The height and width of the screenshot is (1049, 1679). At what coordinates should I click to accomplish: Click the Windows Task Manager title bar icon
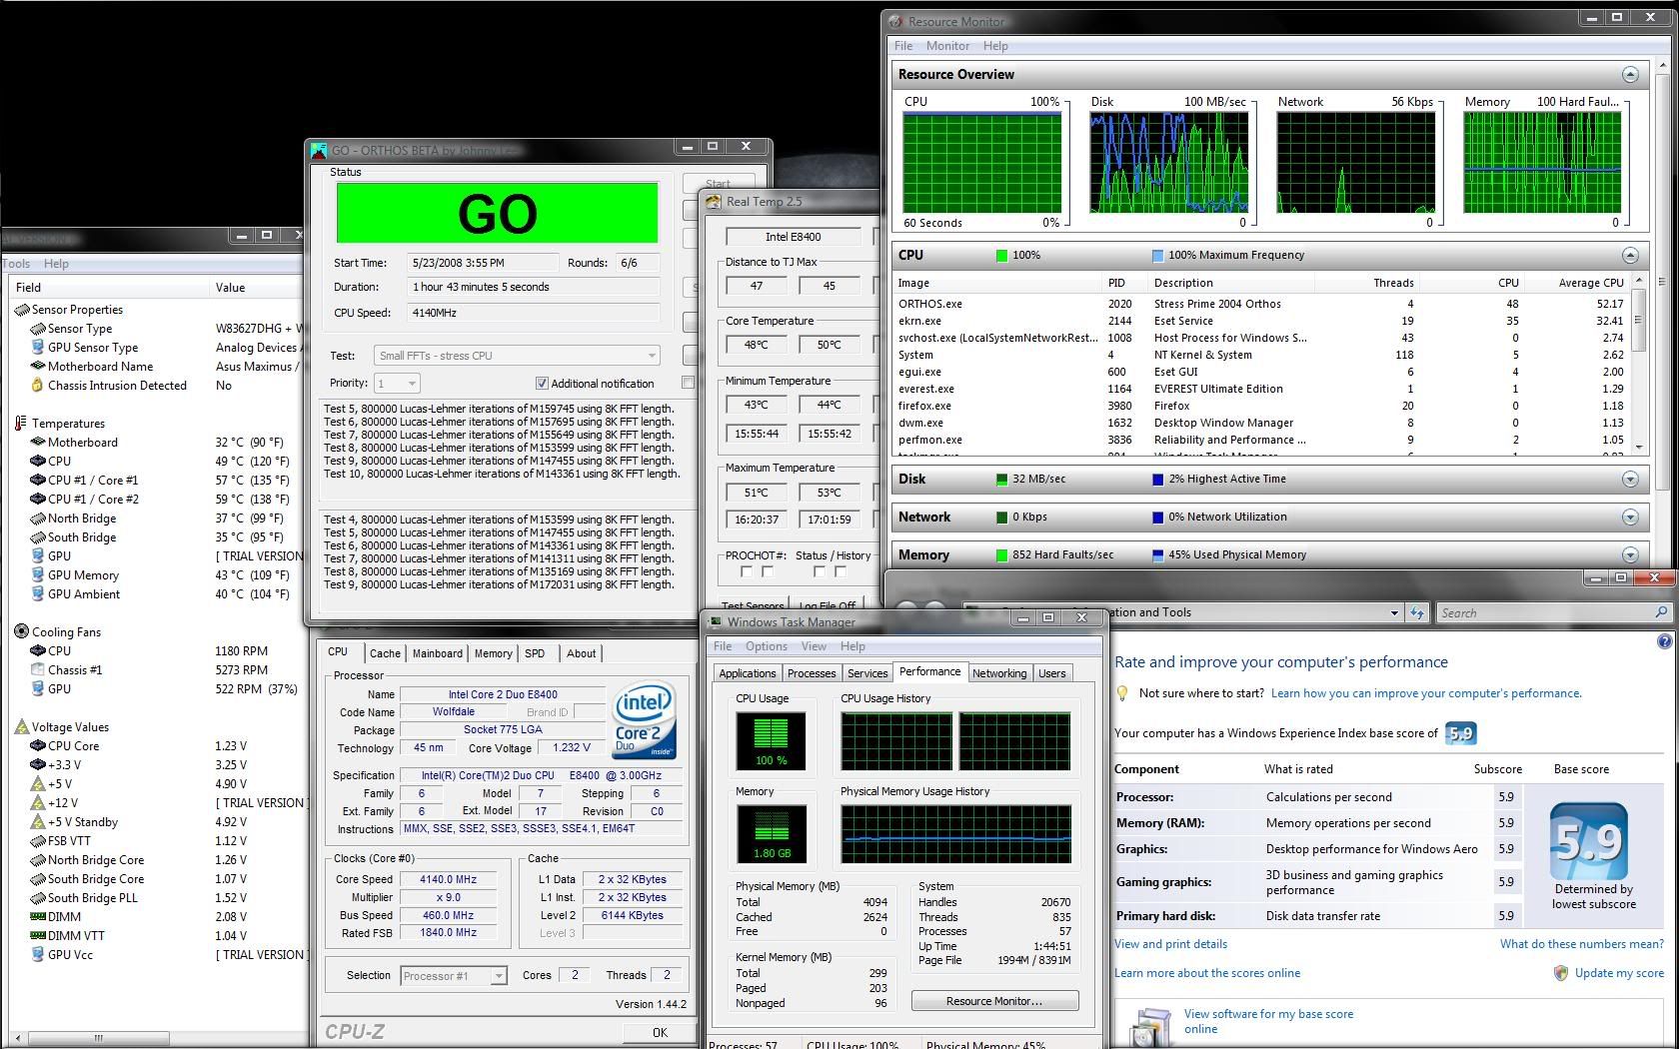715,621
